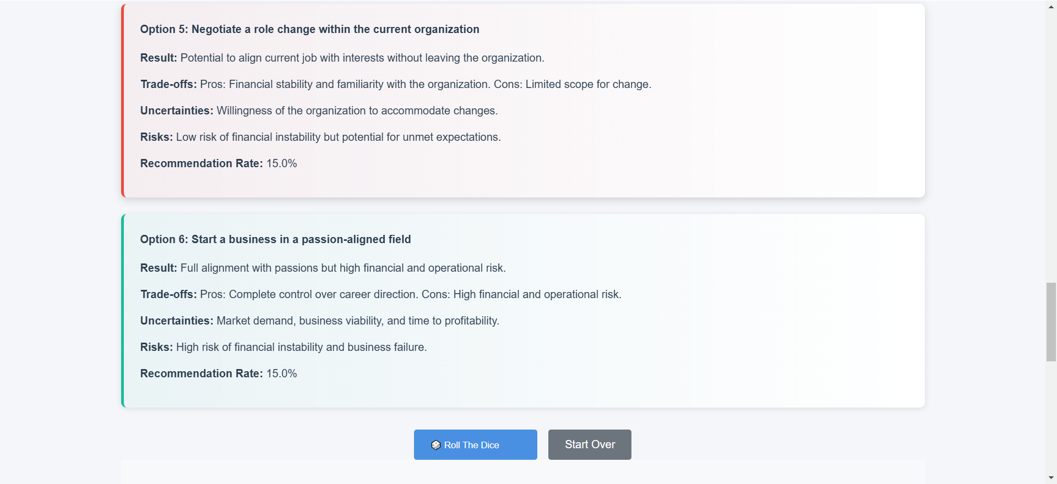Click the Uncertainties line about organization willingness
The width and height of the screenshot is (1057, 484).
319,111
